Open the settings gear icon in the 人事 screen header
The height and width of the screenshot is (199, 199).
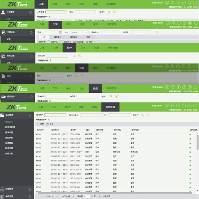(x=173, y=3)
